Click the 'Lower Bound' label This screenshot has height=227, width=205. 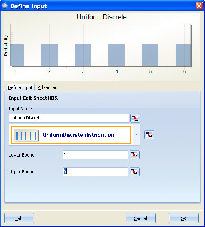pos(21,155)
